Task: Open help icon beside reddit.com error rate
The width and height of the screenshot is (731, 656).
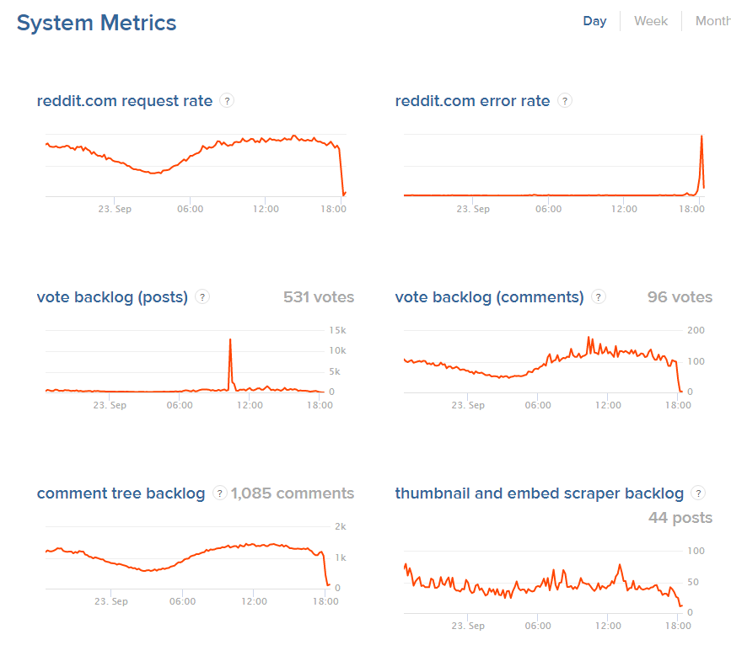Action: tap(565, 100)
